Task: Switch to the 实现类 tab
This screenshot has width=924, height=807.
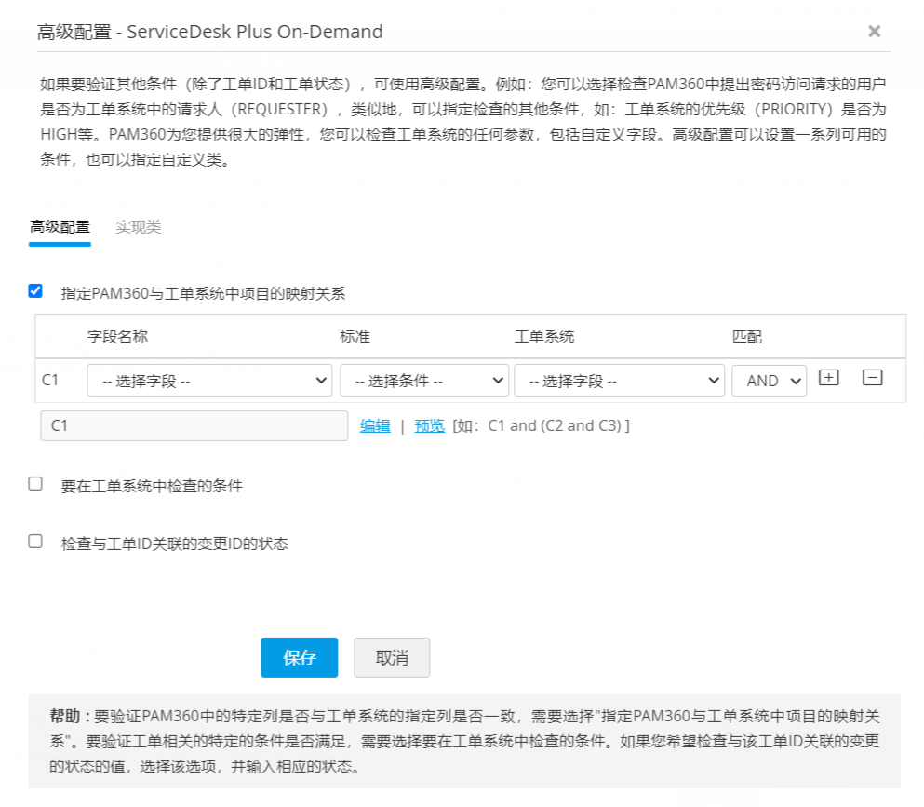Action: coord(139,227)
